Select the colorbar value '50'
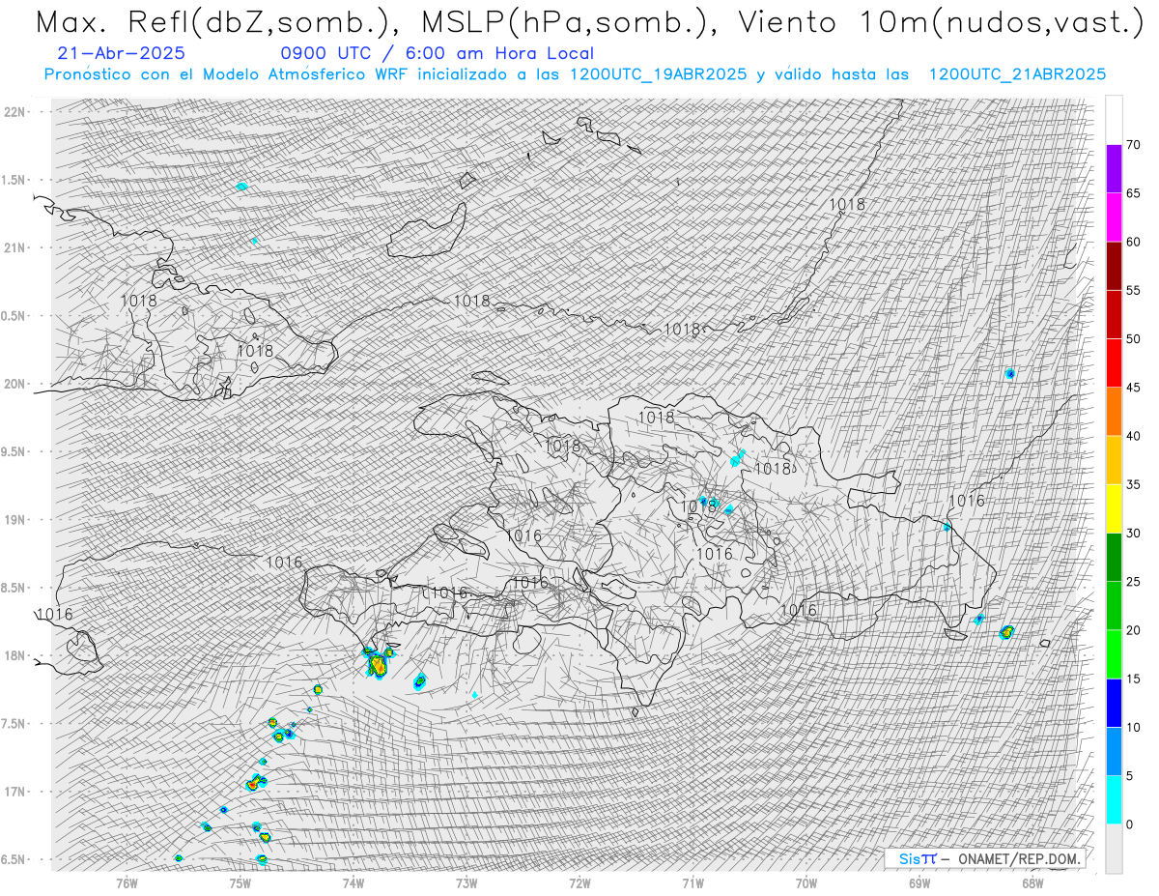This screenshot has height=896, width=1159. click(1133, 339)
